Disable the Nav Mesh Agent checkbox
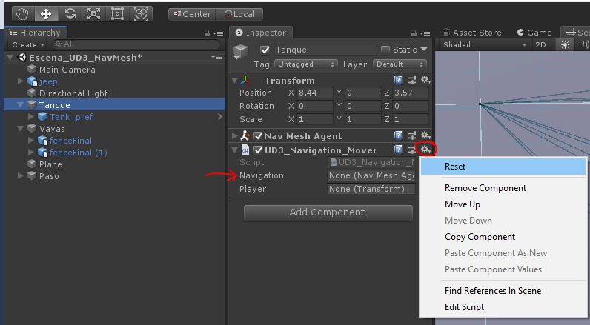 click(x=258, y=135)
